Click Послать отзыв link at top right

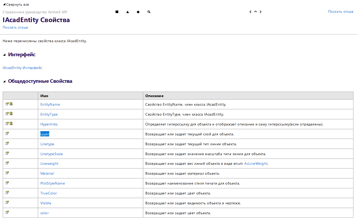(x=341, y=11)
